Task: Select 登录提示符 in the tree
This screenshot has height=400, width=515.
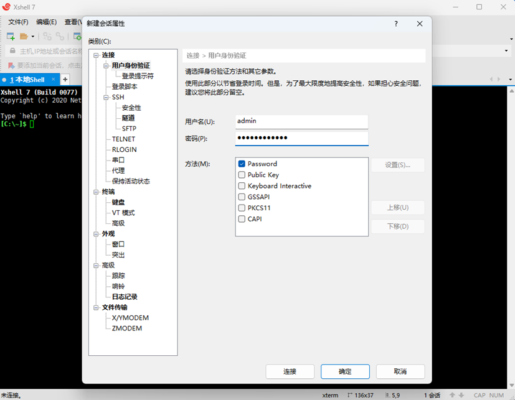Action: coord(138,76)
